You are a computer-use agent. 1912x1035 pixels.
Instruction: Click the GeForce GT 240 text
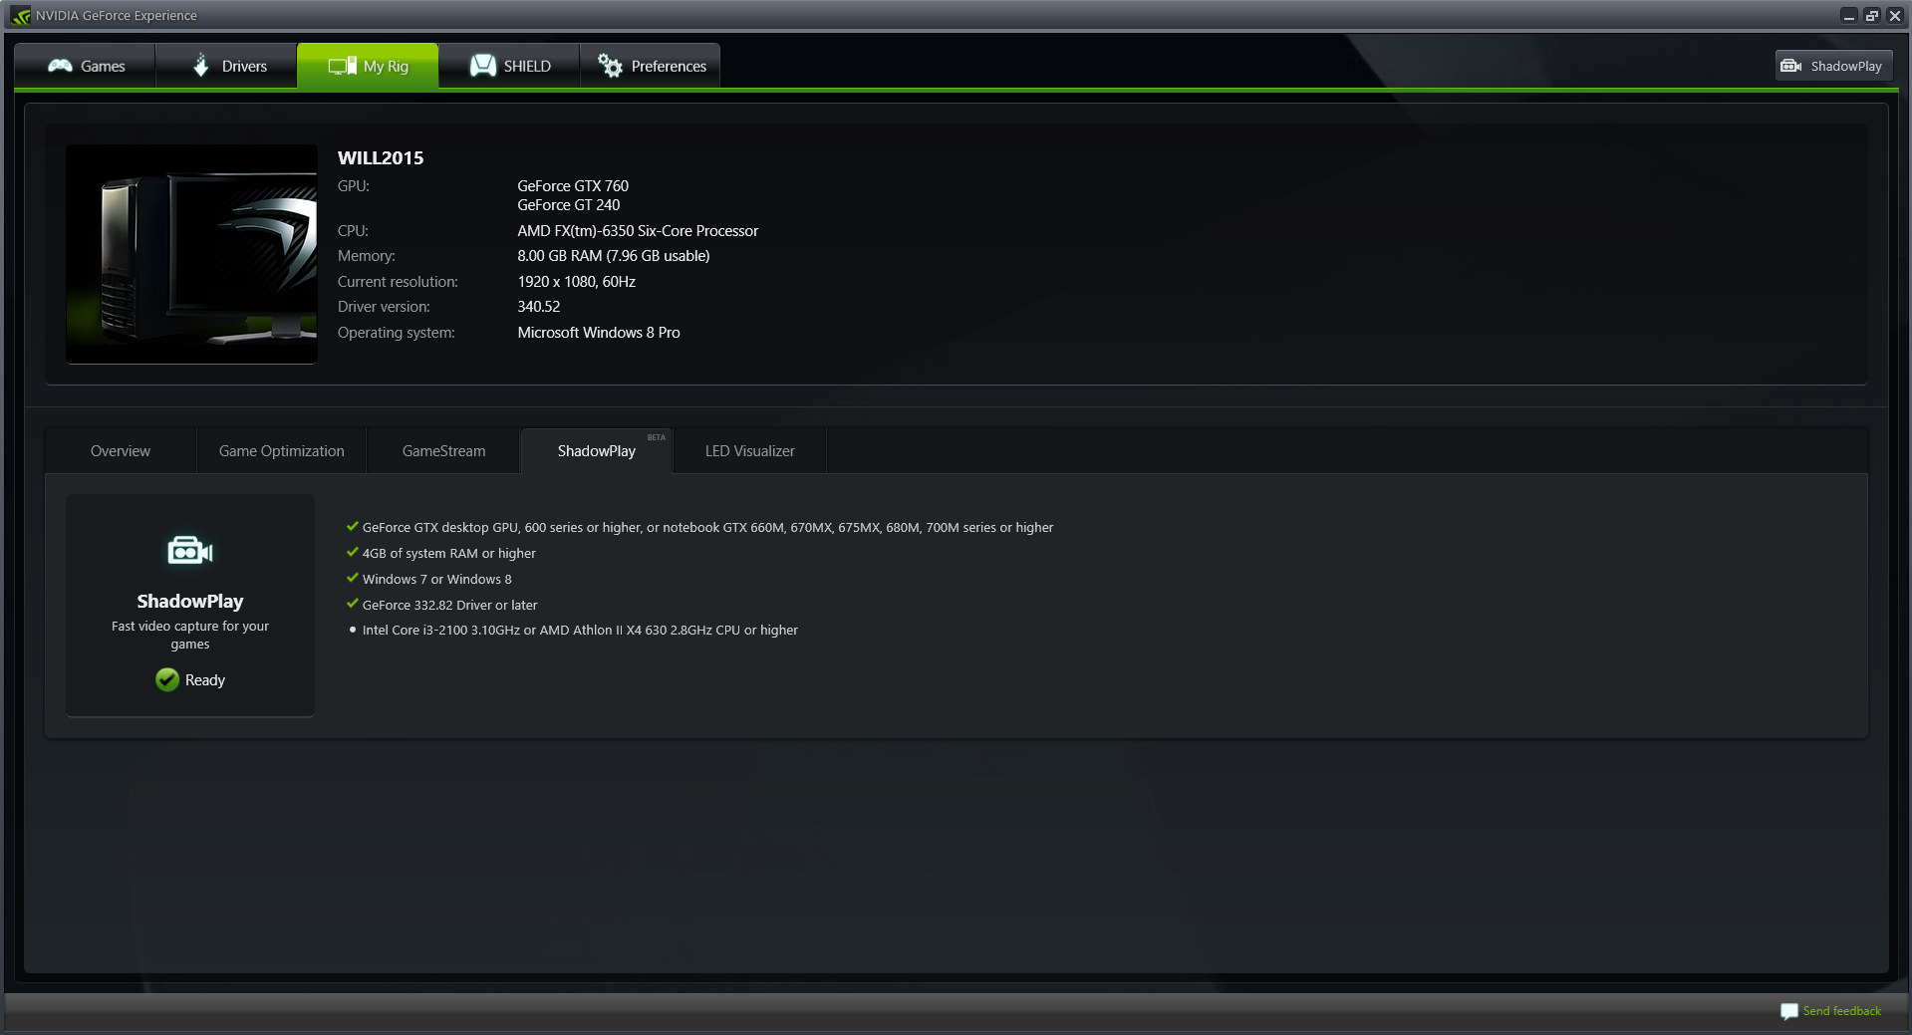pyautogui.click(x=569, y=205)
